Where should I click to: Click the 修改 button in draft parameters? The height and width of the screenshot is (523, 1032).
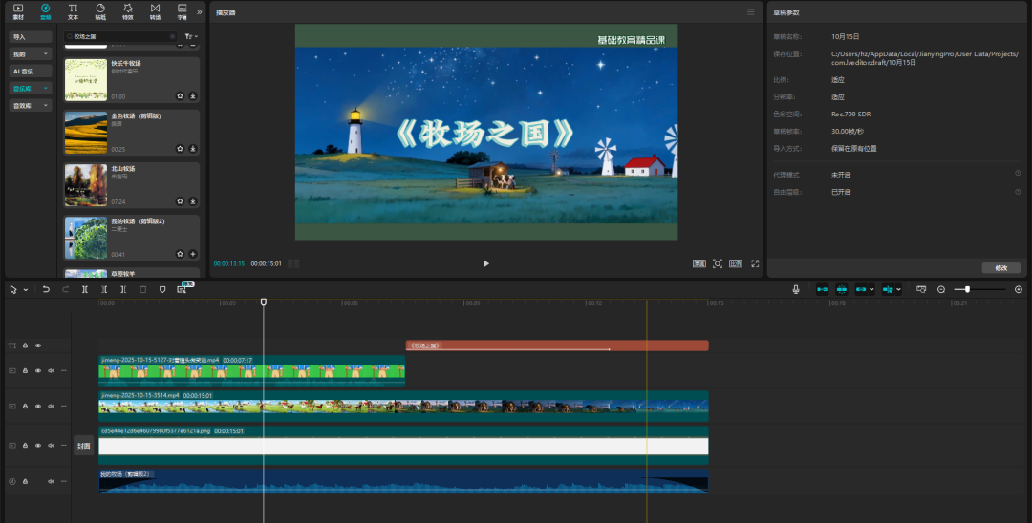[1000, 268]
